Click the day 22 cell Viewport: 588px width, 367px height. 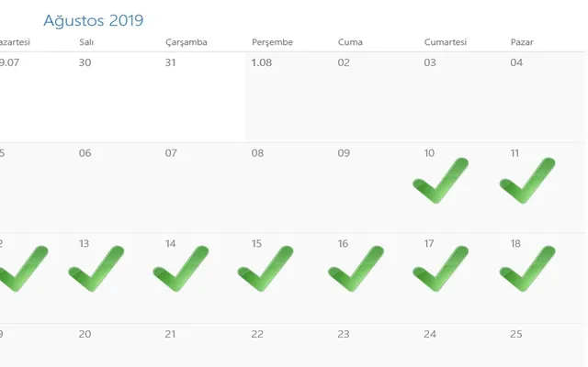pyautogui.click(x=288, y=345)
